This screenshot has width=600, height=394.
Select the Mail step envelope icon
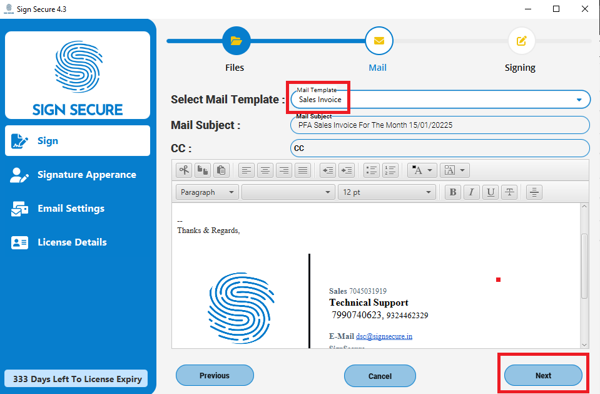[x=379, y=41]
